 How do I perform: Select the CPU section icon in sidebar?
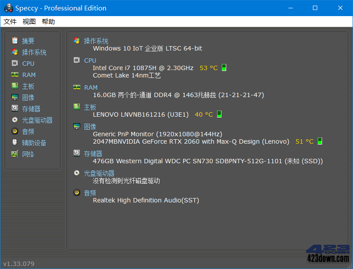click(14, 64)
